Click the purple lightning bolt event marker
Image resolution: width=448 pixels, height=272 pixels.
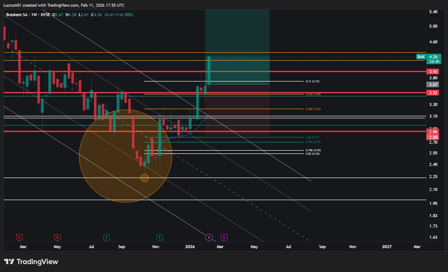209,237
